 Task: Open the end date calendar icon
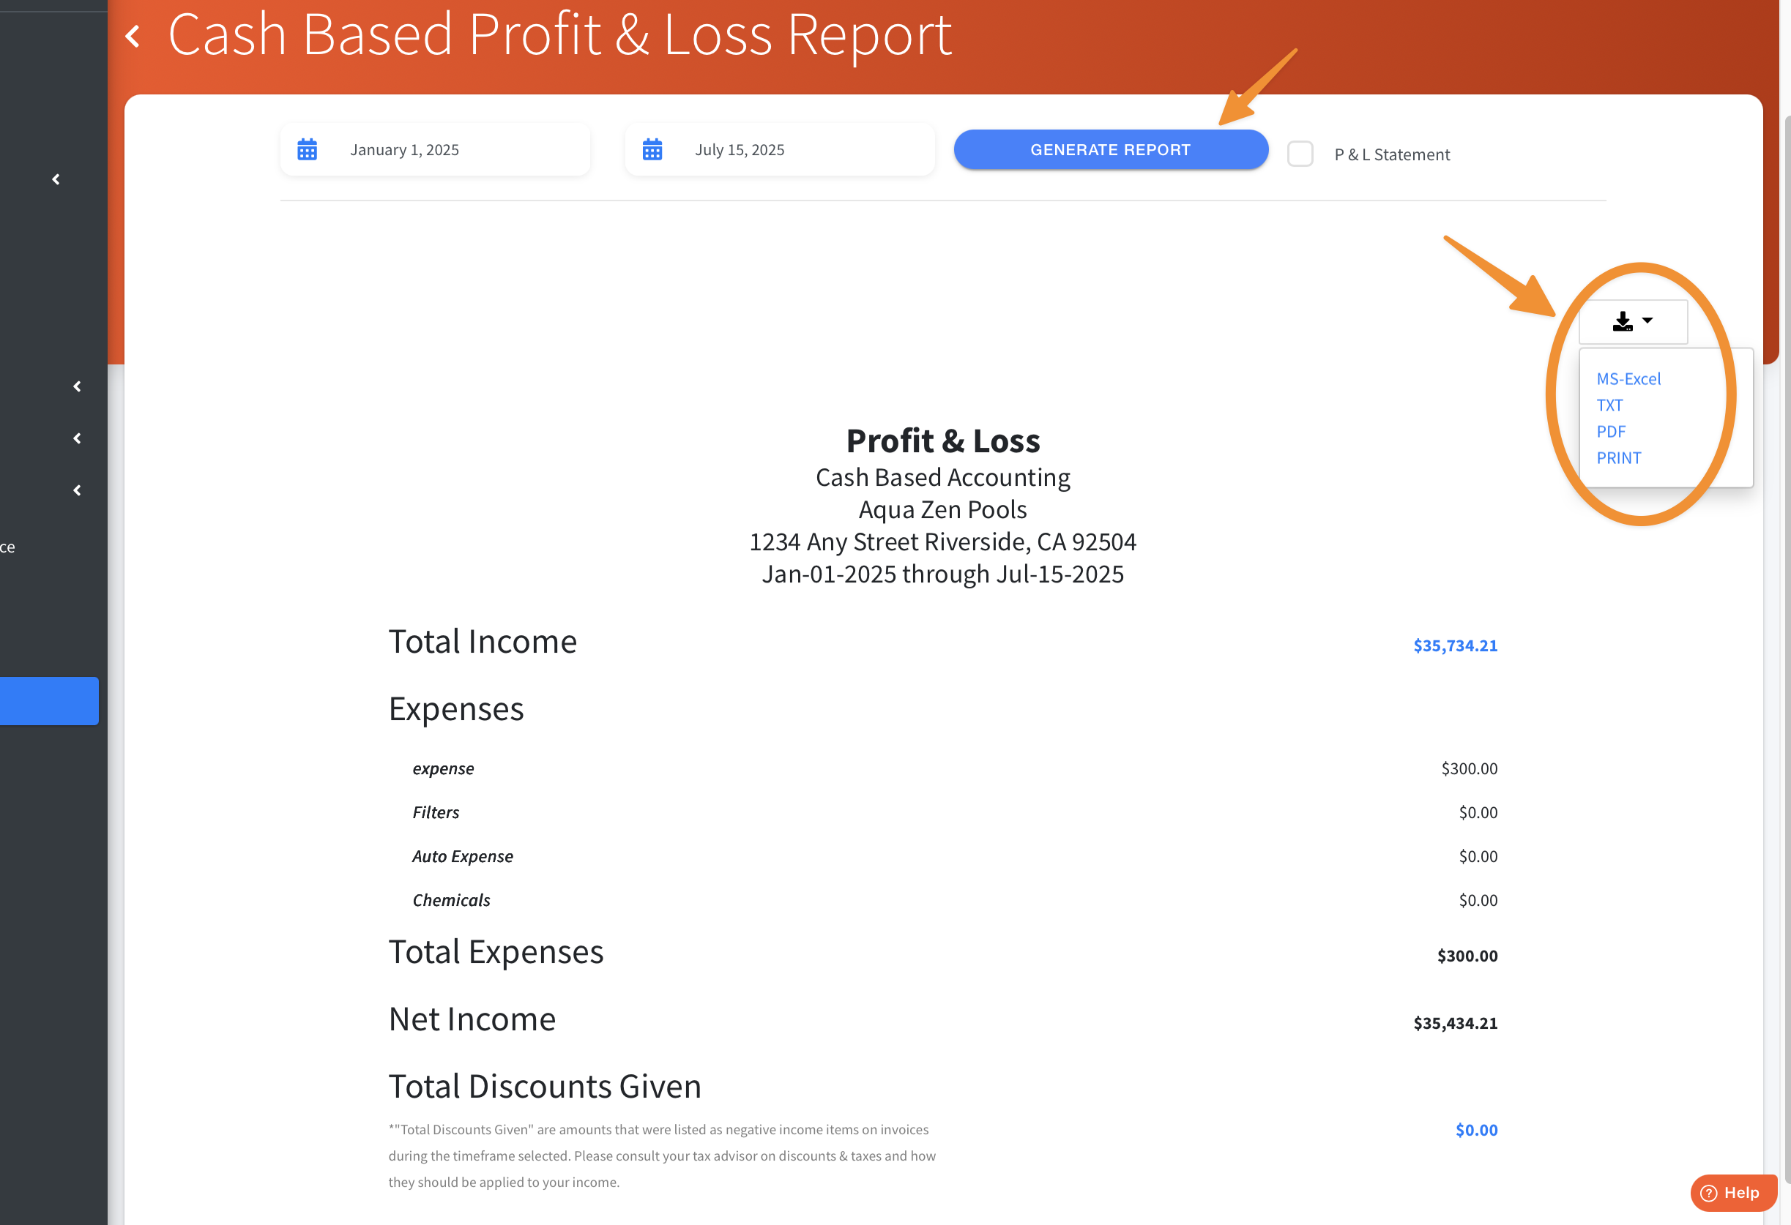tap(652, 149)
